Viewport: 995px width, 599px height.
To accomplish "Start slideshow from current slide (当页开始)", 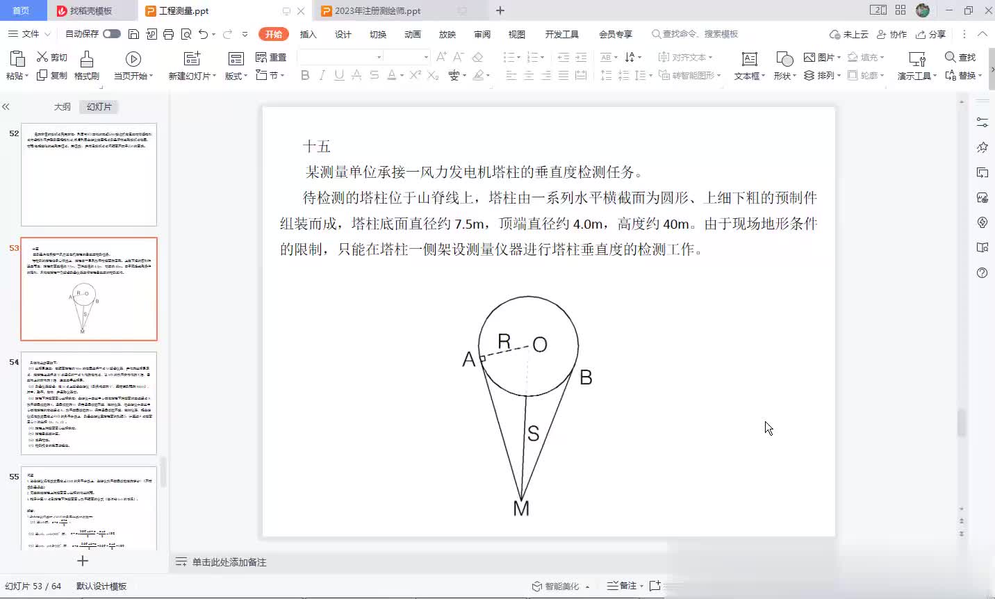I will pyautogui.click(x=133, y=60).
